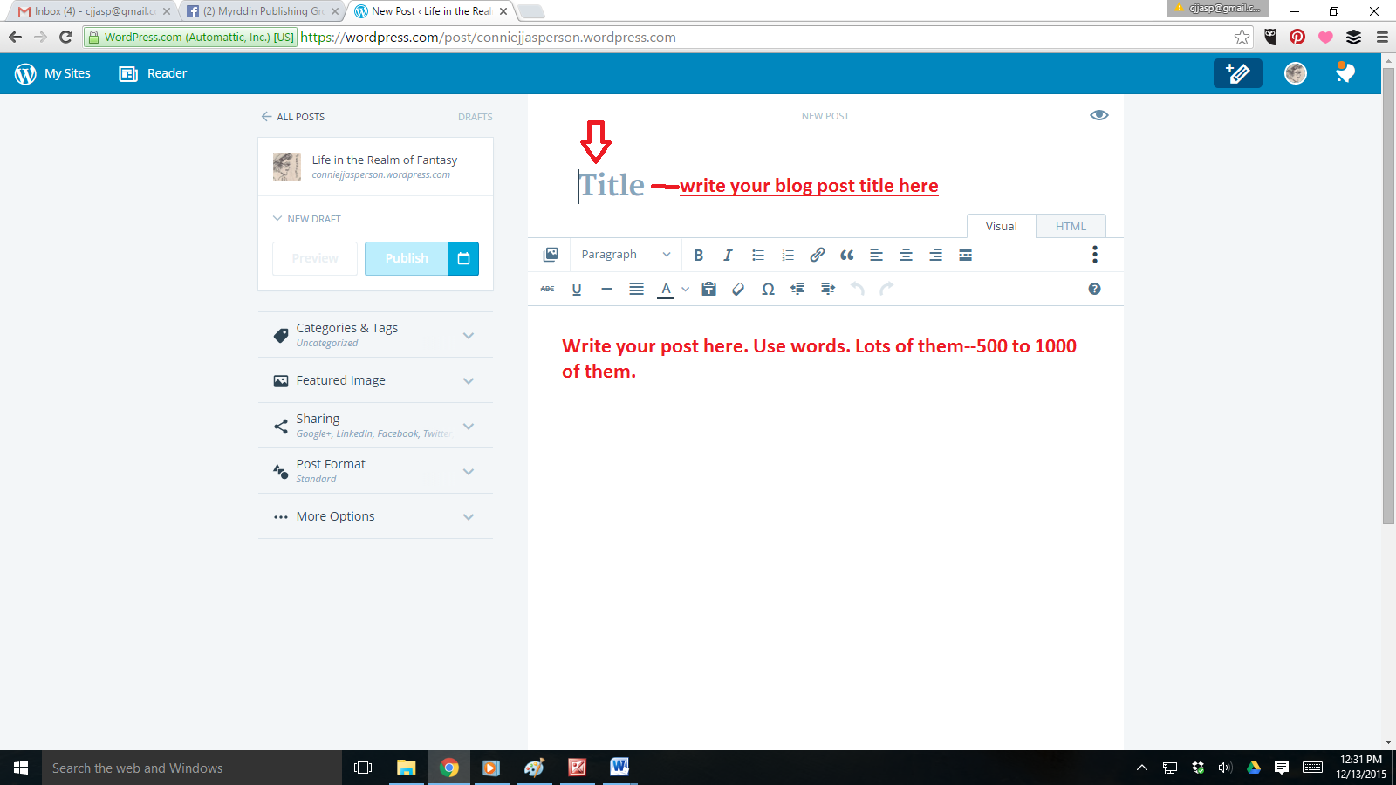Open the Paragraph format dropdown
The height and width of the screenshot is (785, 1396).
tap(625, 255)
